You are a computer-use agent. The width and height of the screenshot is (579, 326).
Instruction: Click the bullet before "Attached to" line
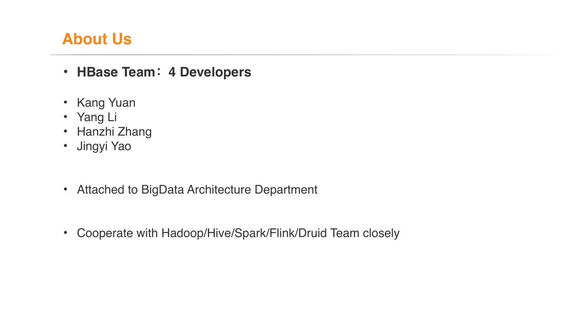coord(66,189)
